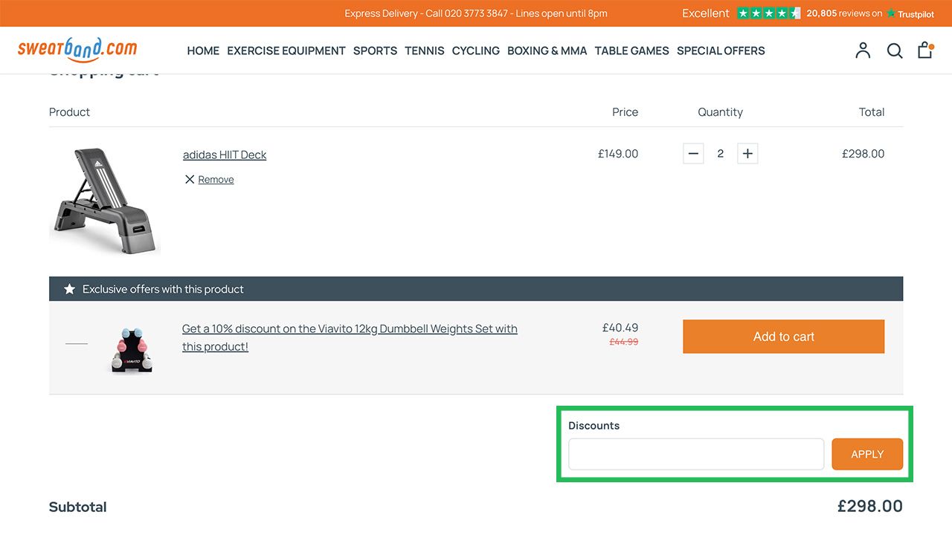The height and width of the screenshot is (535, 952).
Task: Open the search magnifier icon
Action: [x=895, y=51]
